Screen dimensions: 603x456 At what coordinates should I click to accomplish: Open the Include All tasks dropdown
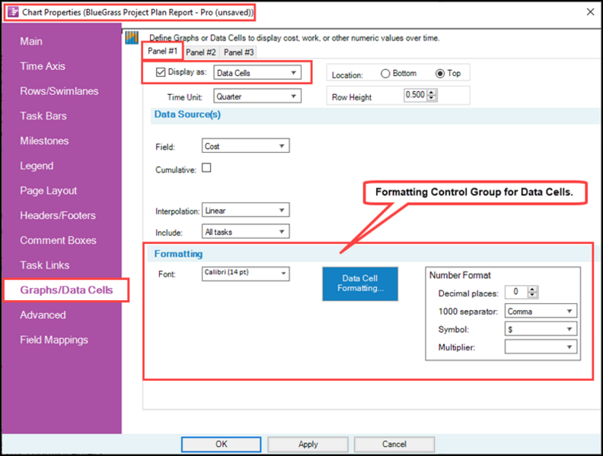pyautogui.click(x=245, y=232)
